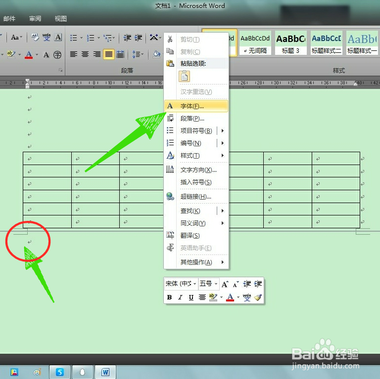The image size is (380, 379).
Task: Click the Character Border icon in ribbon
Action: pos(58,37)
